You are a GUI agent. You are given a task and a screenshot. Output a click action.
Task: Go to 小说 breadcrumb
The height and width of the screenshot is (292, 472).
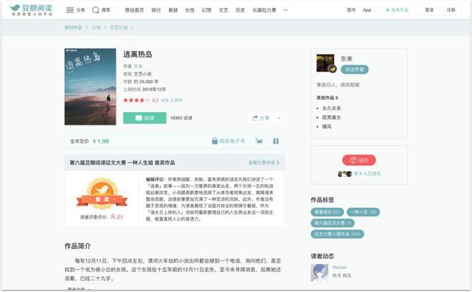96,27
